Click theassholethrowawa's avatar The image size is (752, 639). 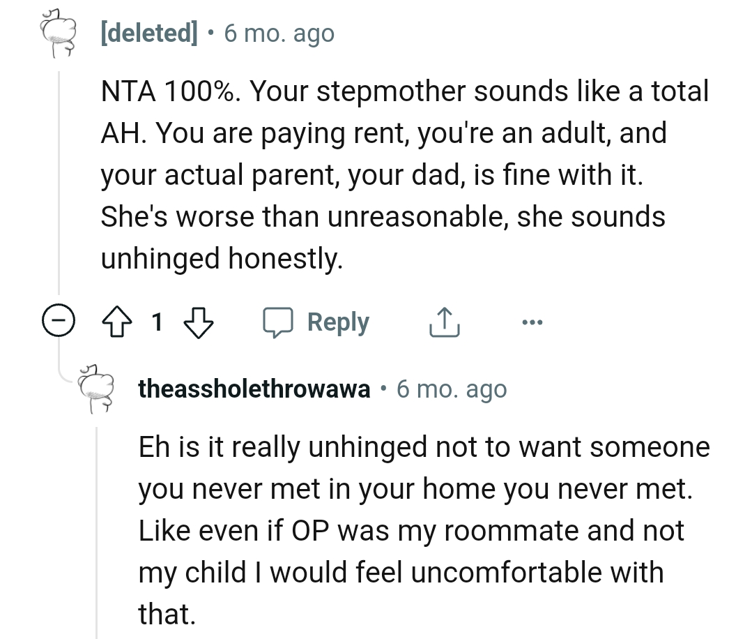click(x=97, y=389)
